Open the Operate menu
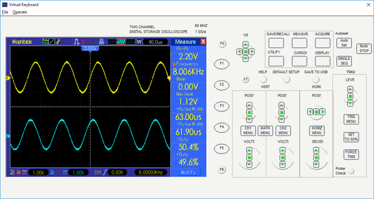 20,12
